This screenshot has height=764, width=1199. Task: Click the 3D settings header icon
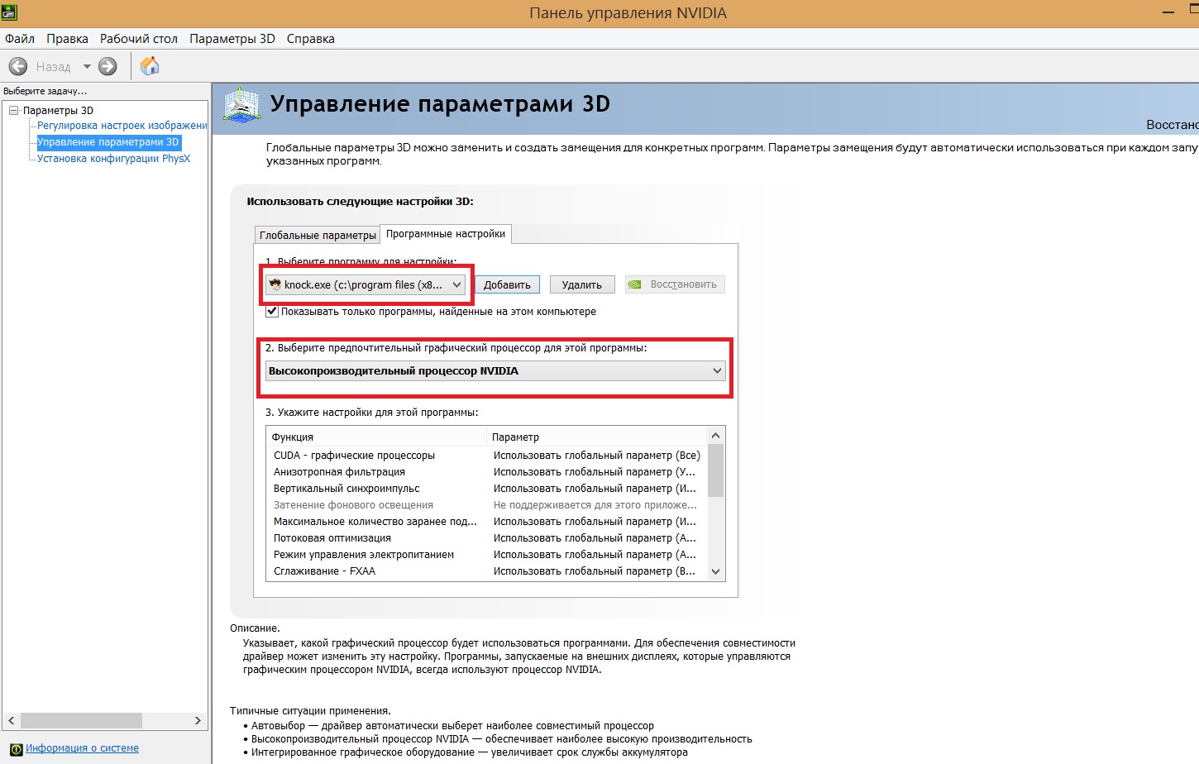tap(242, 106)
